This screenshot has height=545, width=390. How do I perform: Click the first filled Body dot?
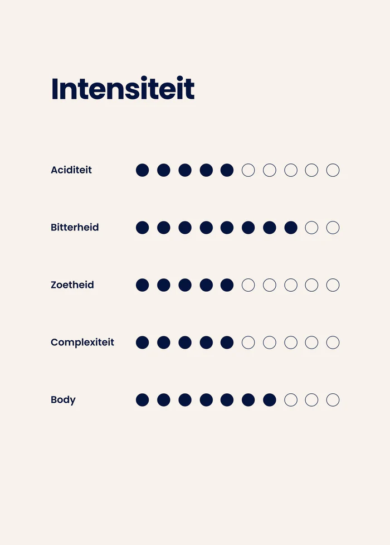point(143,400)
